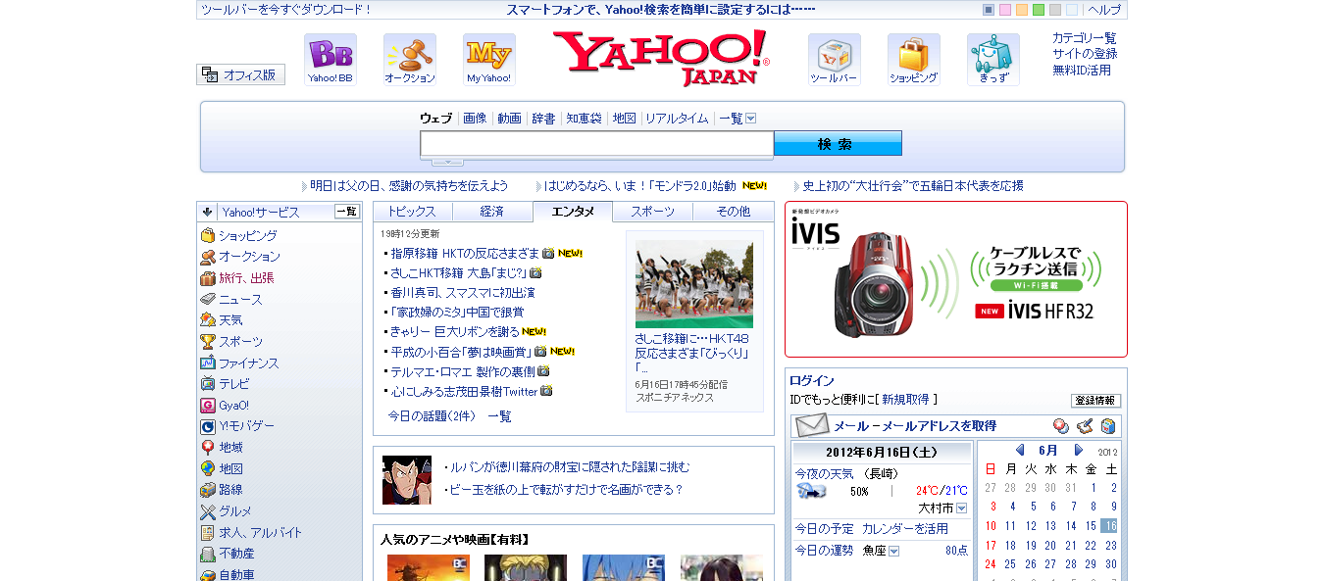Click the mail envelope icon
Image resolution: width=1323 pixels, height=581 pixels.
(811, 425)
